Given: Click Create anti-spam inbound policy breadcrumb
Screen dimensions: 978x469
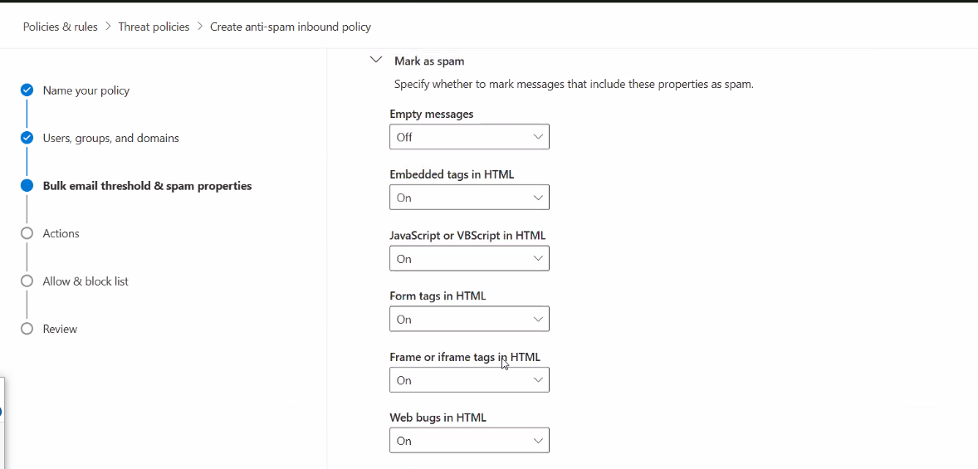Looking at the screenshot, I should click(x=291, y=27).
